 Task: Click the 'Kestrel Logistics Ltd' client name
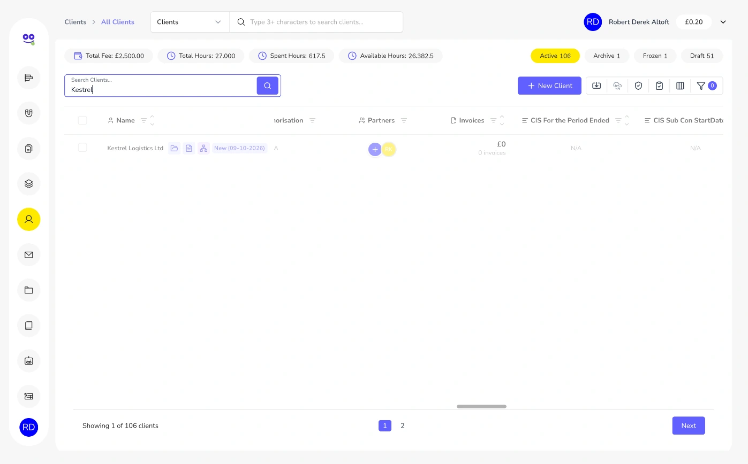135,148
